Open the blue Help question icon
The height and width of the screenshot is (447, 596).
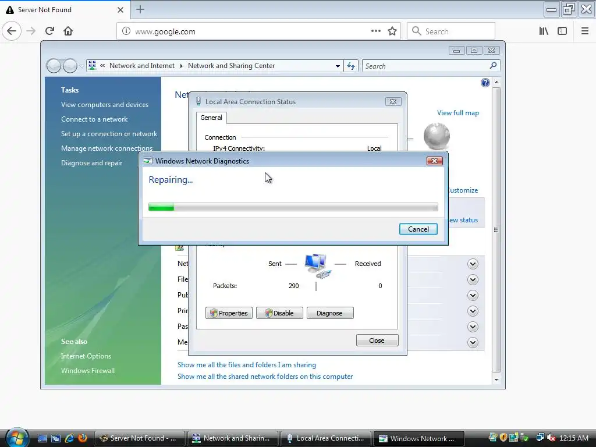click(485, 83)
